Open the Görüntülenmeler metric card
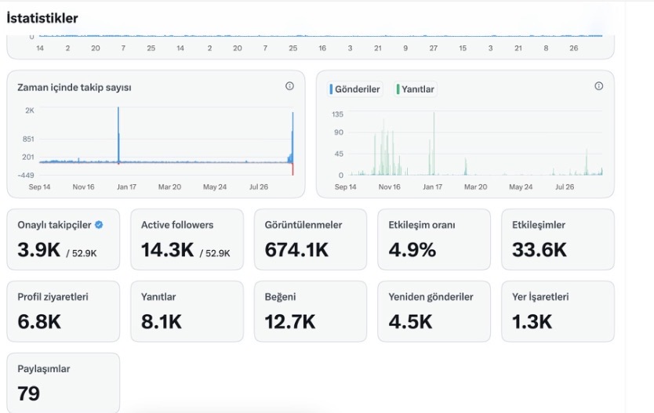The width and height of the screenshot is (654, 413). pos(311,239)
